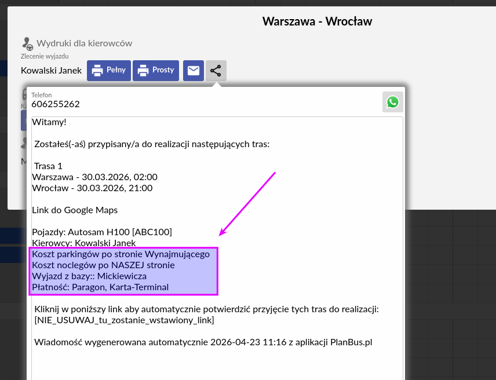Click the Pojazdy: Autosam H100 line
This screenshot has height=380, width=496.
tap(102, 232)
